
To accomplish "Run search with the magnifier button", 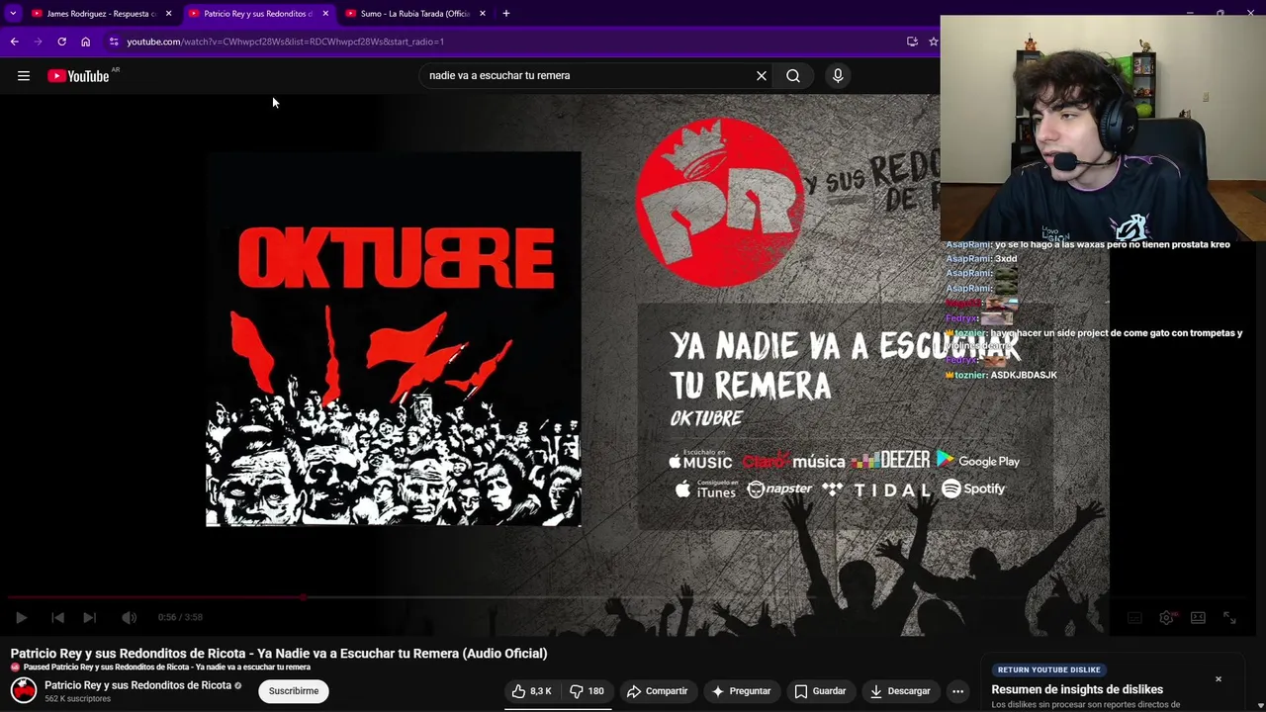I will click(x=793, y=75).
